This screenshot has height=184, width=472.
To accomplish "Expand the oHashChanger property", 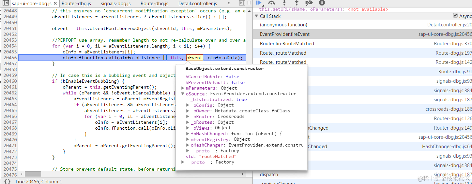I will tap(188, 145).
